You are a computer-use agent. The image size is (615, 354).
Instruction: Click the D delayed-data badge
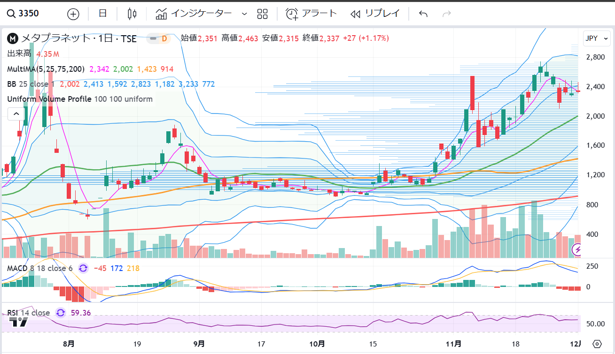164,38
